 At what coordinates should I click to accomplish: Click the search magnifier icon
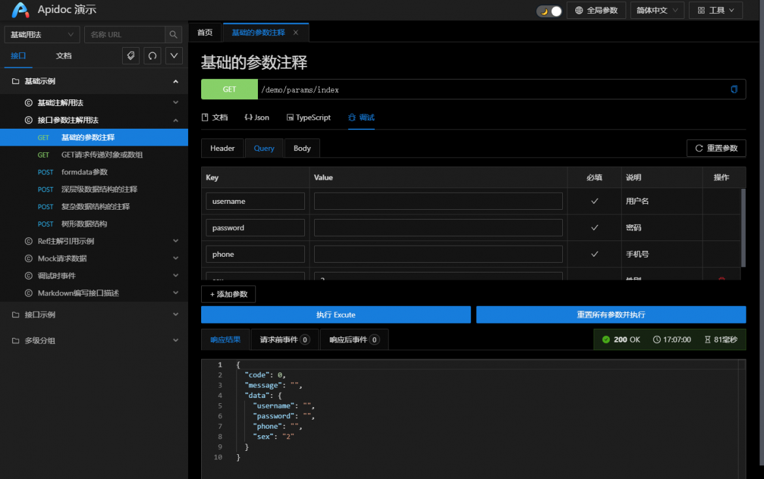tap(174, 35)
